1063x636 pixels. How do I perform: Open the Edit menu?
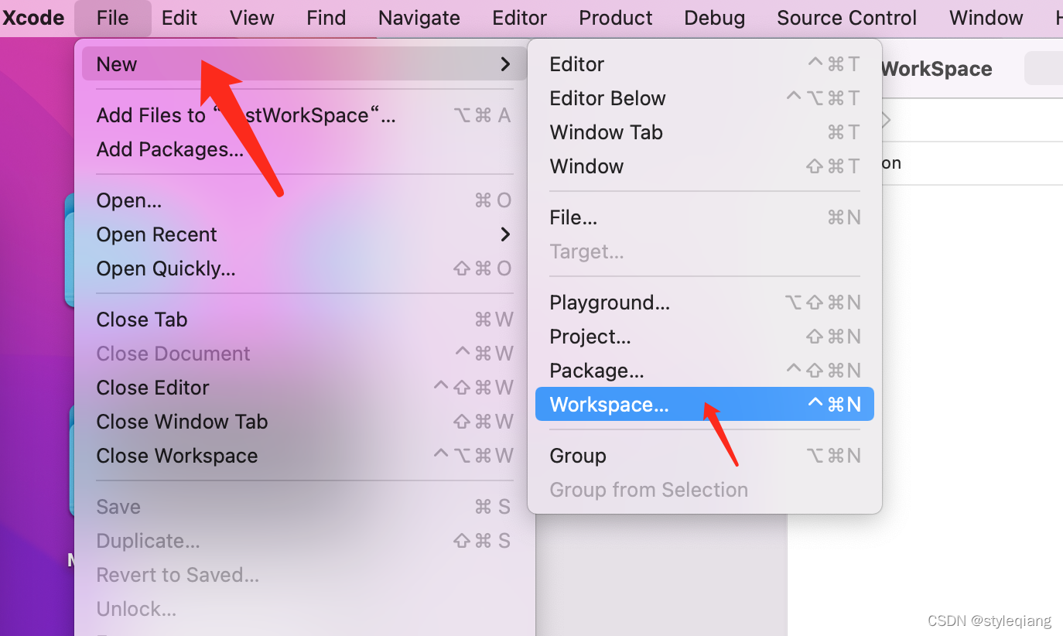[179, 18]
